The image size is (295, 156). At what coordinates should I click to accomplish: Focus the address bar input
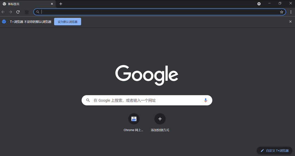160,12
